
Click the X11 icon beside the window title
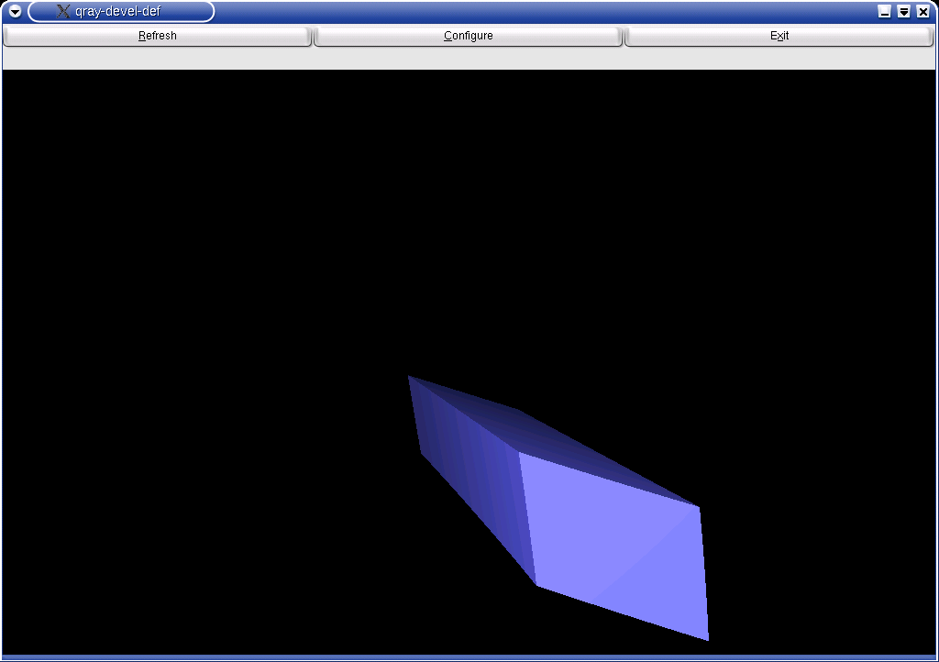tap(63, 12)
